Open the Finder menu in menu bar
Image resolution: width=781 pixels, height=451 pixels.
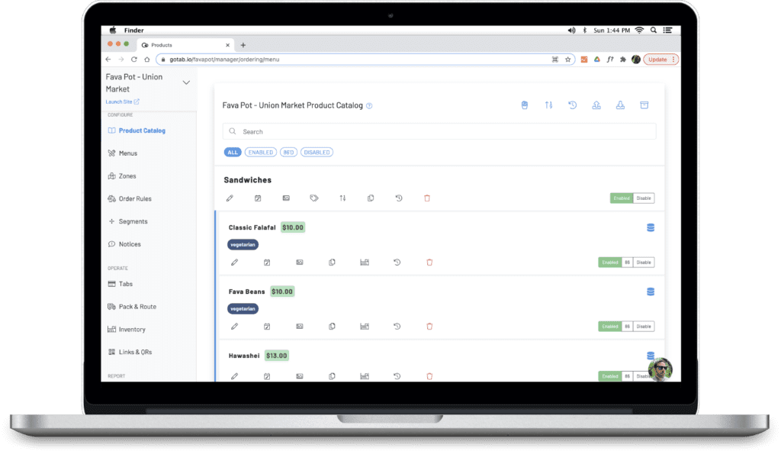134,31
